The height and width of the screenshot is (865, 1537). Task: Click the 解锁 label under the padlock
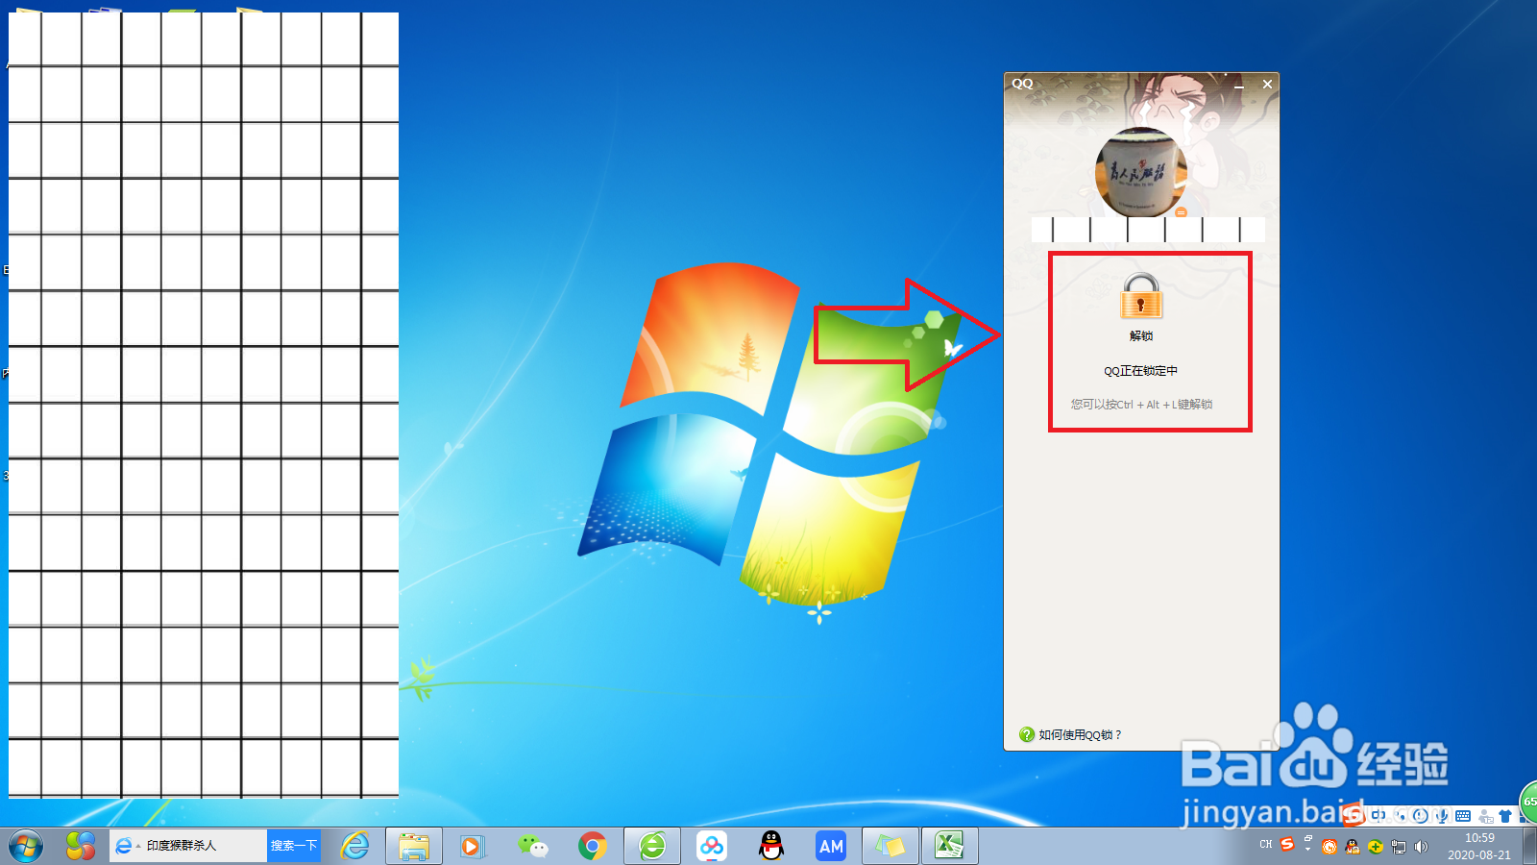coord(1141,335)
